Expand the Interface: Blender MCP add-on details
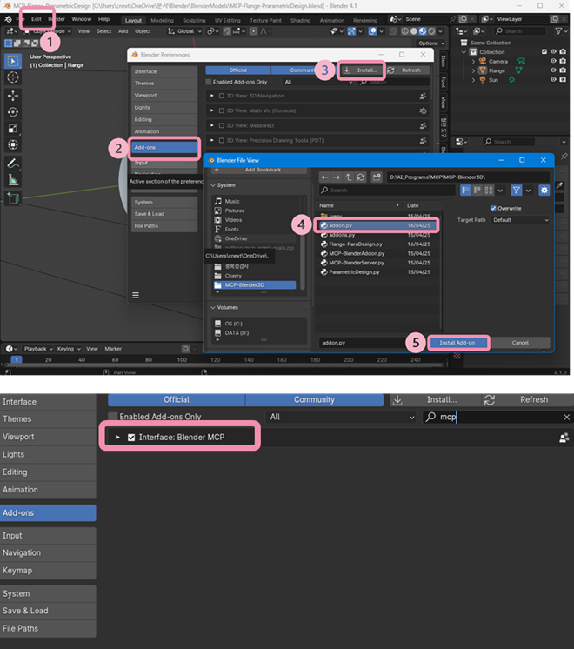This screenshot has width=574, height=649. coord(117,437)
